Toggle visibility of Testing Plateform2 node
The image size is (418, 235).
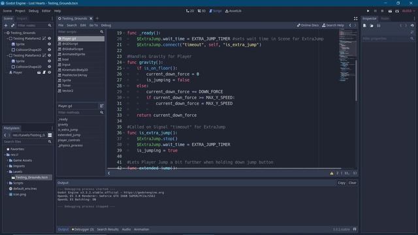tap(50, 39)
